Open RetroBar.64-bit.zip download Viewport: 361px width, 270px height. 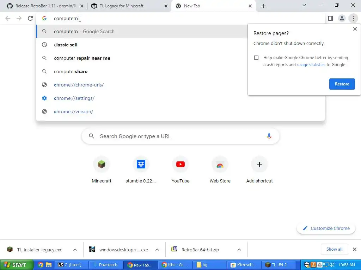[200, 250]
